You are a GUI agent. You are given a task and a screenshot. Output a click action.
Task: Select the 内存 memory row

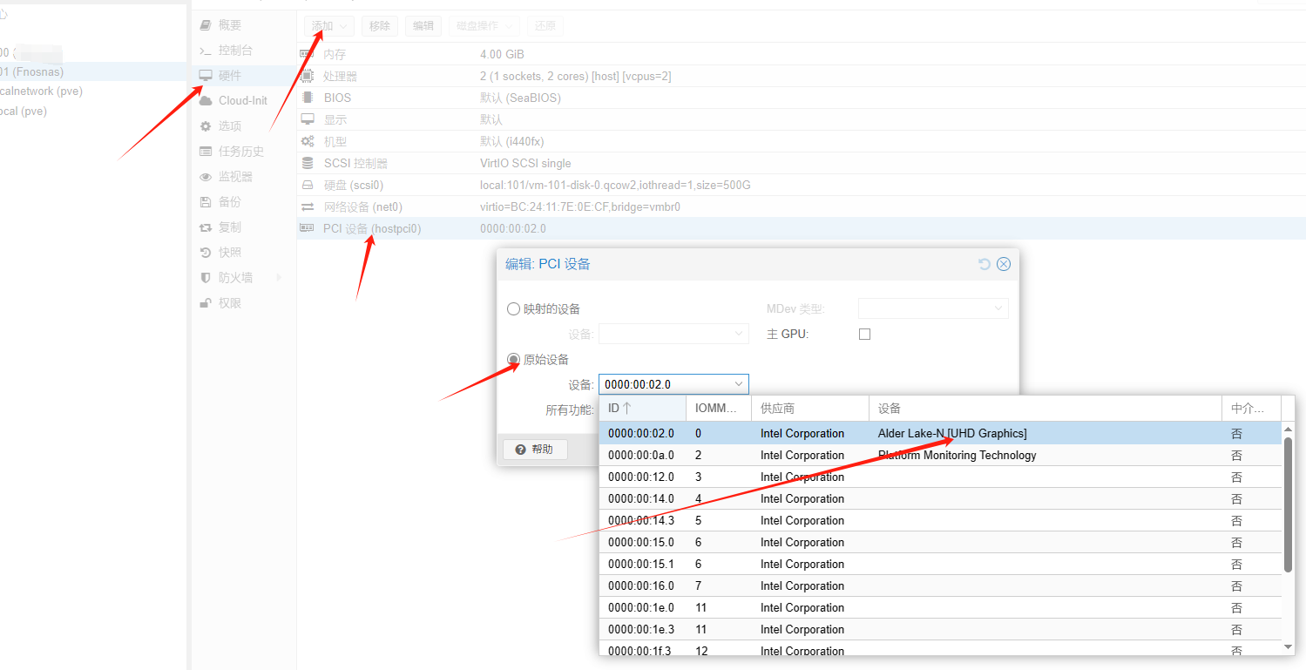point(801,54)
